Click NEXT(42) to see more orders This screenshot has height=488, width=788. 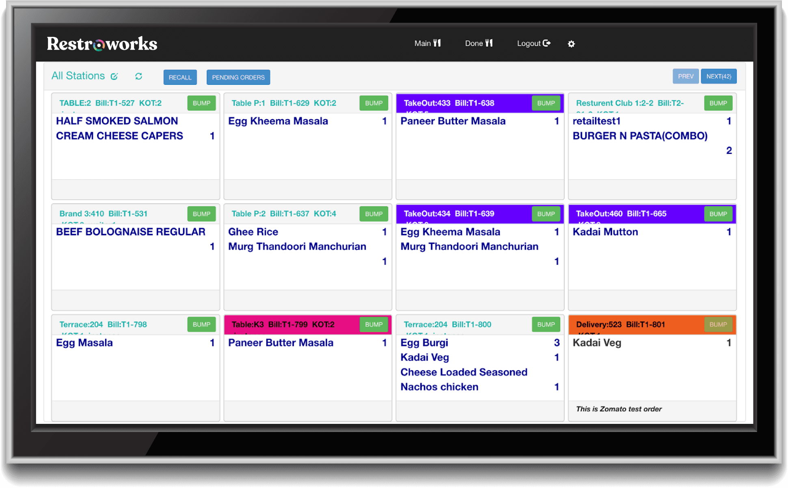tap(719, 76)
